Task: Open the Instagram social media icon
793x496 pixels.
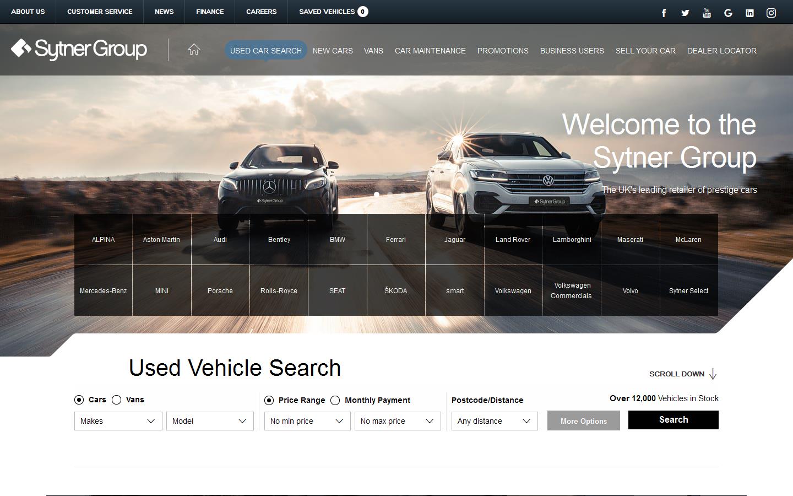Action: click(771, 12)
